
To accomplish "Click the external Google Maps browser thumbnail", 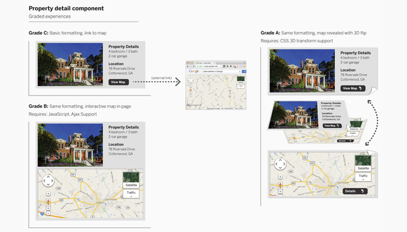I will 216,85.
